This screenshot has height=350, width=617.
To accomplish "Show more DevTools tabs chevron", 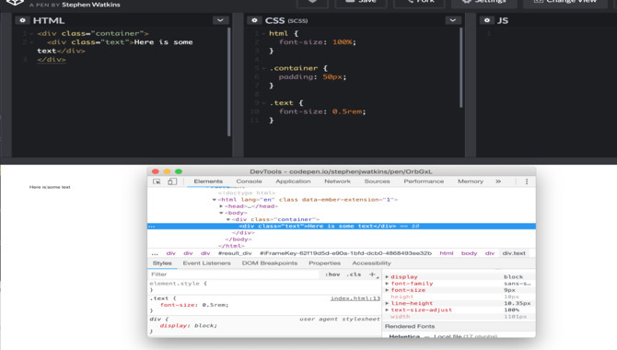I will (498, 181).
